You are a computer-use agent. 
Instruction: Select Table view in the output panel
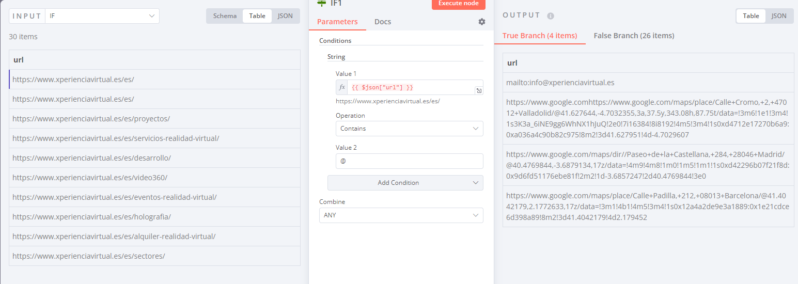point(750,16)
